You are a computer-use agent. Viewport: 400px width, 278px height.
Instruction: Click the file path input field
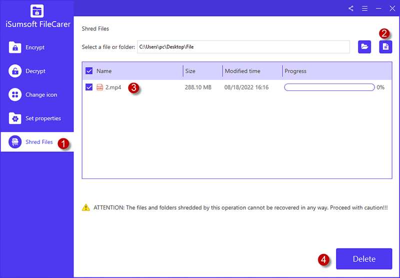(x=243, y=47)
